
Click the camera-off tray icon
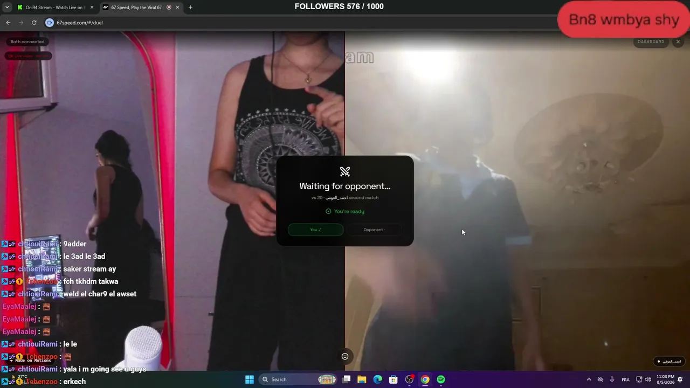pos(600,379)
